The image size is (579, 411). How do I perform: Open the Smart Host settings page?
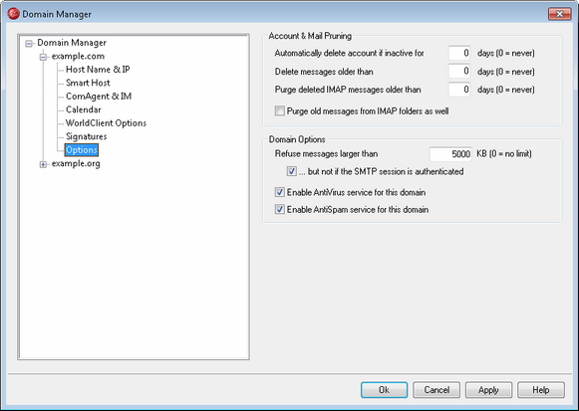coord(88,83)
